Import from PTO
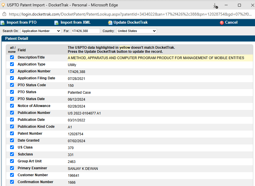 (x=21, y=22)
